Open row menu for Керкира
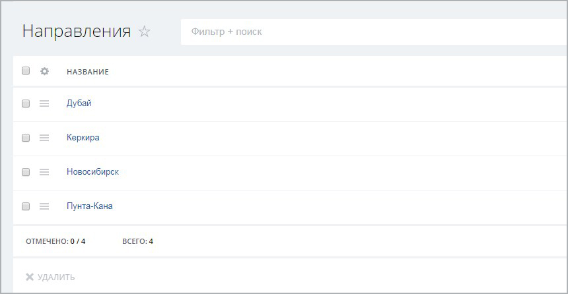Image resolution: width=568 pixels, height=294 pixels. pos(44,138)
